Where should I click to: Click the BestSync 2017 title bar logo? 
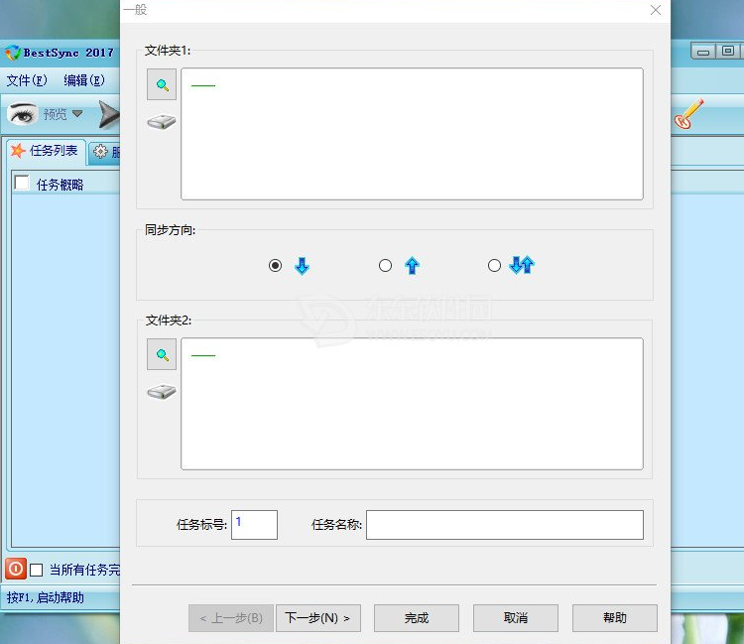13,53
